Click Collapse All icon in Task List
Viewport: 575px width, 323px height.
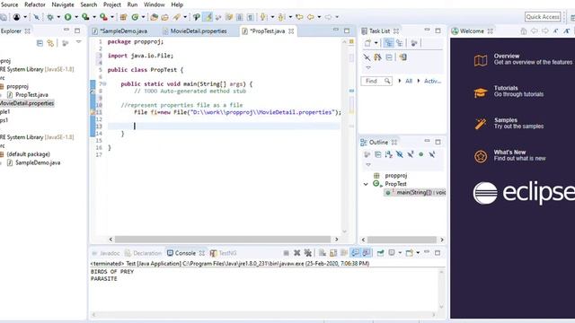(x=389, y=57)
